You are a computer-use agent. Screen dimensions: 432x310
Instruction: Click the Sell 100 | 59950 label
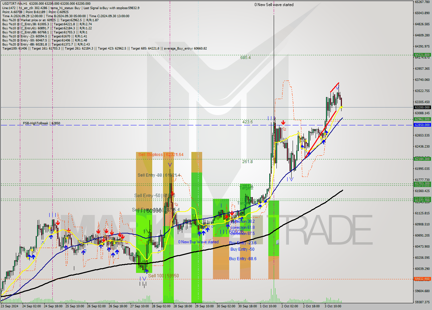click(163, 276)
